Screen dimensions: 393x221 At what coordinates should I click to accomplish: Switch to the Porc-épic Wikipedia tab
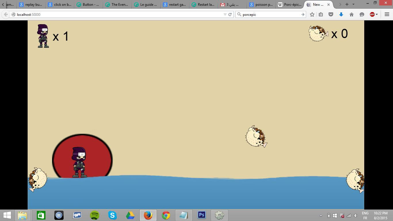click(290, 5)
